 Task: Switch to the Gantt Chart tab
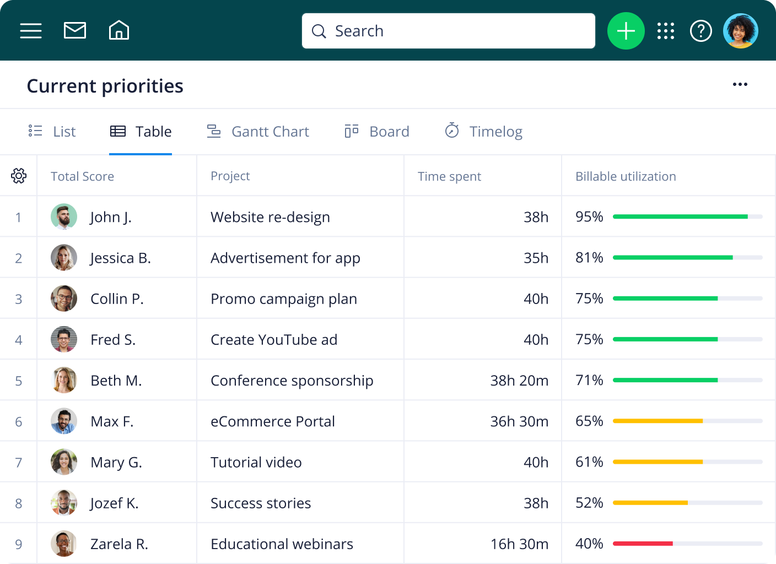pos(258,132)
